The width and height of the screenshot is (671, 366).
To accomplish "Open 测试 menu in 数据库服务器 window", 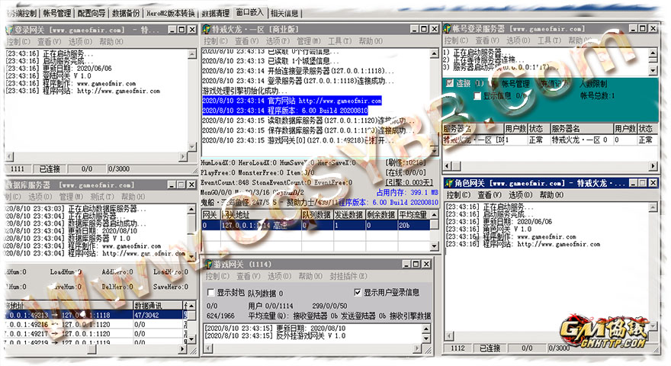I will pos(101,197).
